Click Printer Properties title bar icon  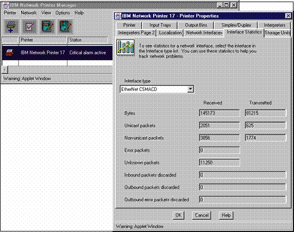pyautogui.click(x=118, y=16)
